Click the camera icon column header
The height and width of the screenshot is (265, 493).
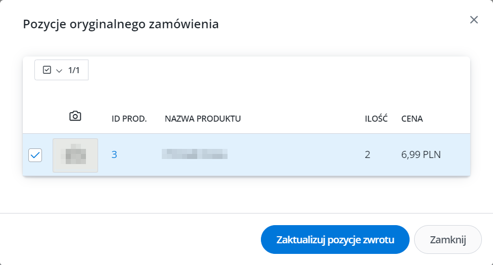[75, 116]
